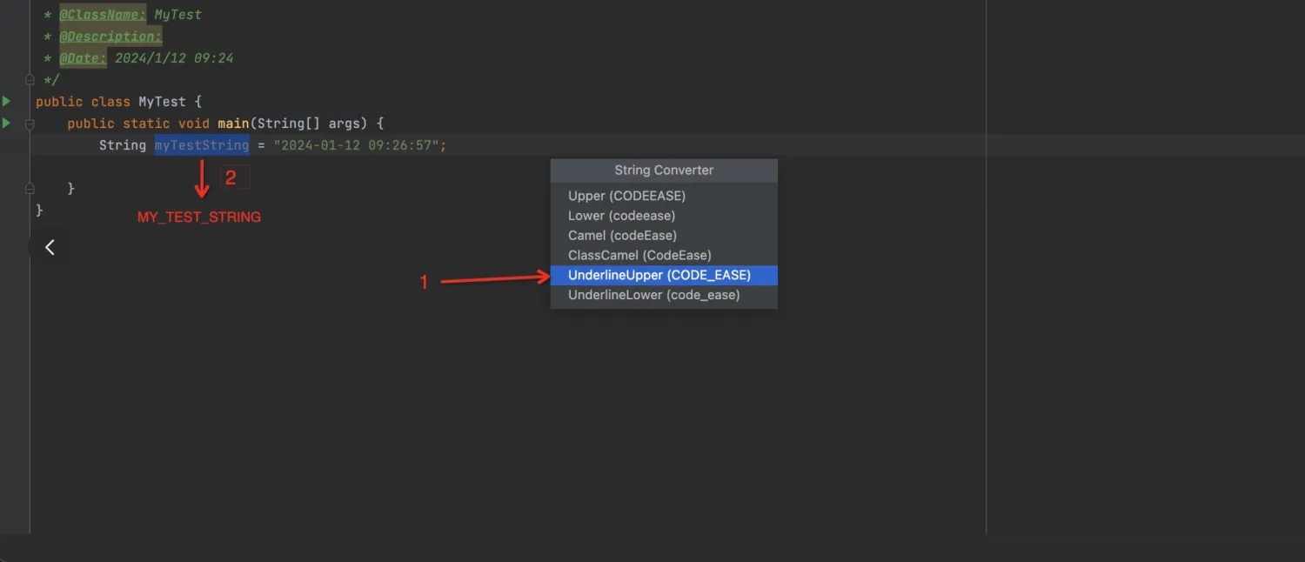1305x562 pixels.
Task: Run MyTest class via gutter run icon
Action: (6, 100)
